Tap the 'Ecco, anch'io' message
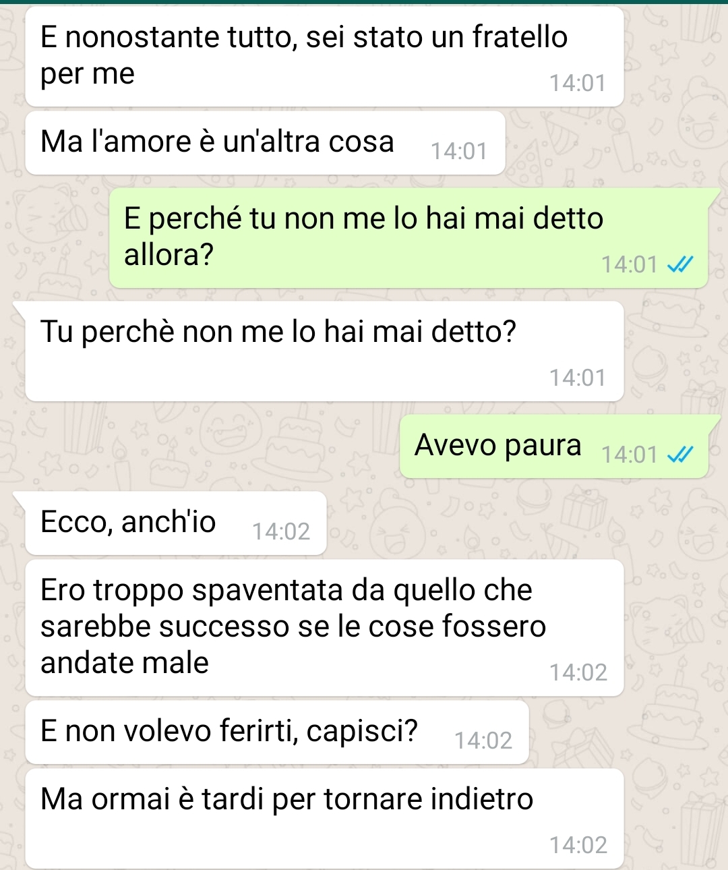The height and width of the screenshot is (870, 728). click(x=176, y=523)
